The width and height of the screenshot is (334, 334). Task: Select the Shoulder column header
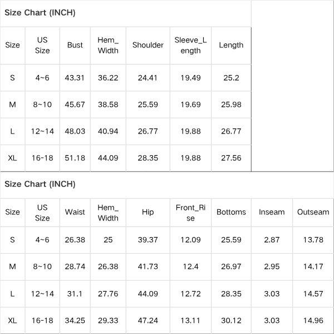point(148,45)
